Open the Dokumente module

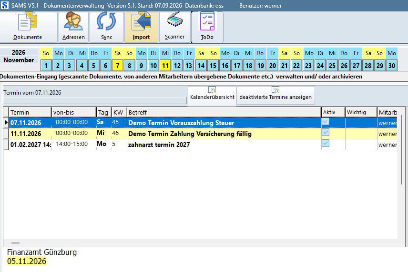[28, 27]
